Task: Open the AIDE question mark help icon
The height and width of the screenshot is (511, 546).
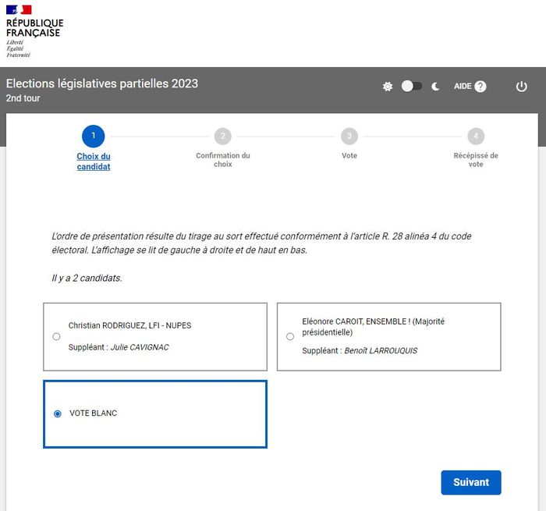Action: 480,87
